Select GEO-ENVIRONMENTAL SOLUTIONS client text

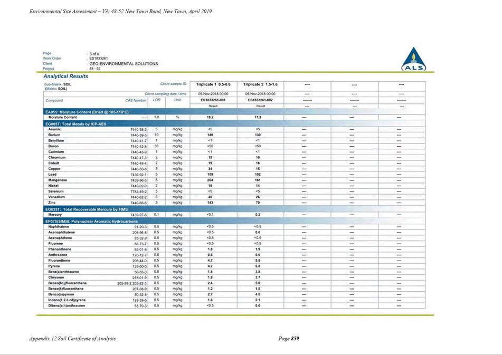click(x=124, y=64)
